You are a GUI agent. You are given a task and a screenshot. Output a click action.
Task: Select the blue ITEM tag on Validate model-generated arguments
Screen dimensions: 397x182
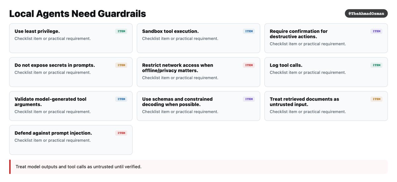point(121,99)
